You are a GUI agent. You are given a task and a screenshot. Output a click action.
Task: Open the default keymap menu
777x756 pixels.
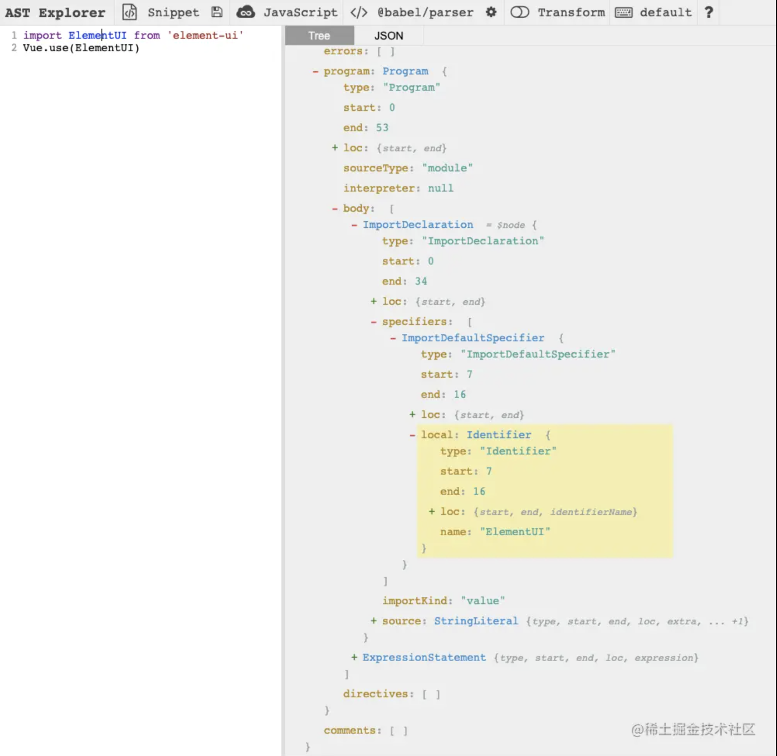click(x=666, y=12)
